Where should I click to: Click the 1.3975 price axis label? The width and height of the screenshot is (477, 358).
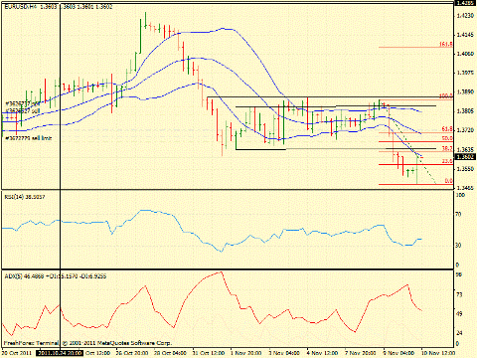tap(465, 73)
